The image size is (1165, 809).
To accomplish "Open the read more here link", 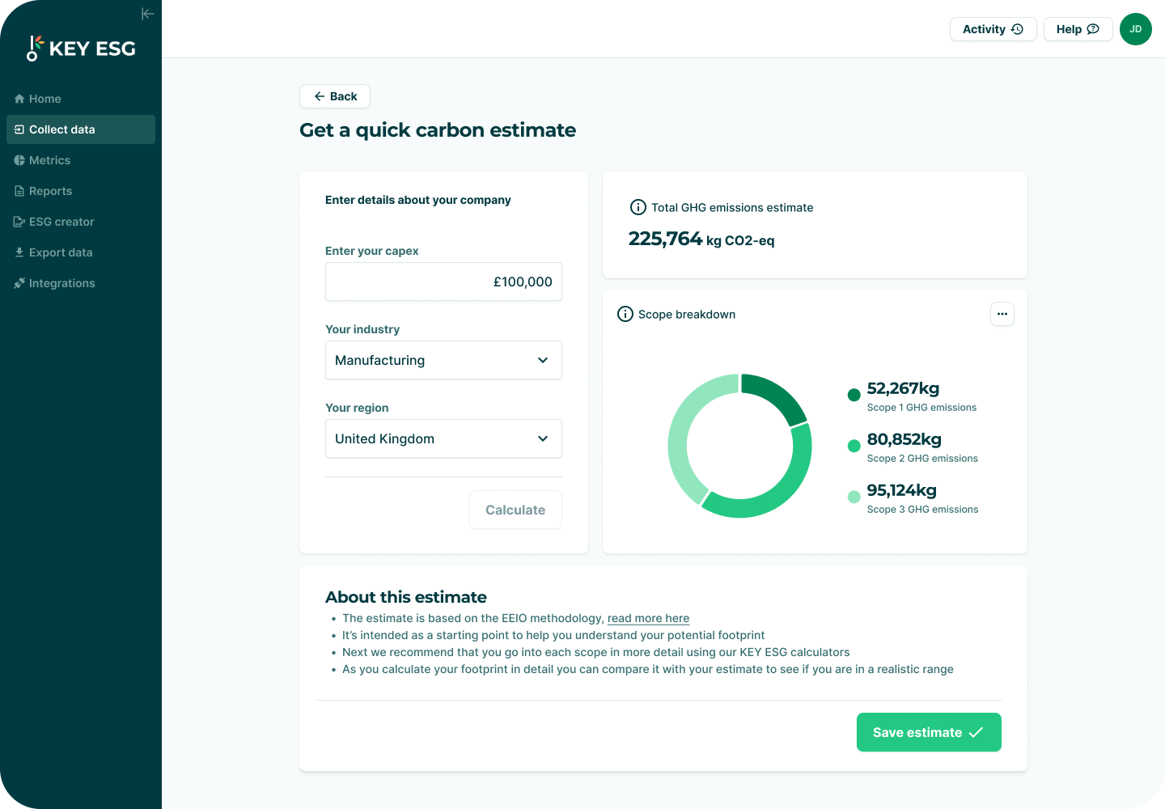I will (647, 618).
